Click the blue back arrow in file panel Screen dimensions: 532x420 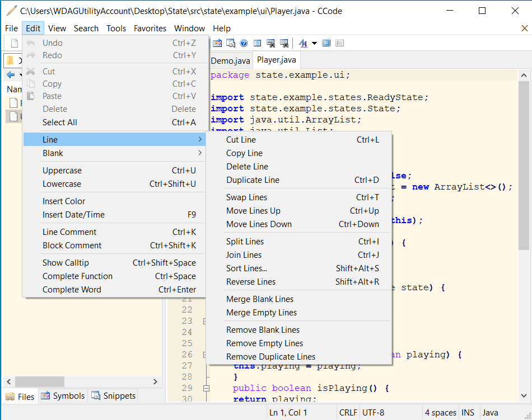[x=10, y=75]
